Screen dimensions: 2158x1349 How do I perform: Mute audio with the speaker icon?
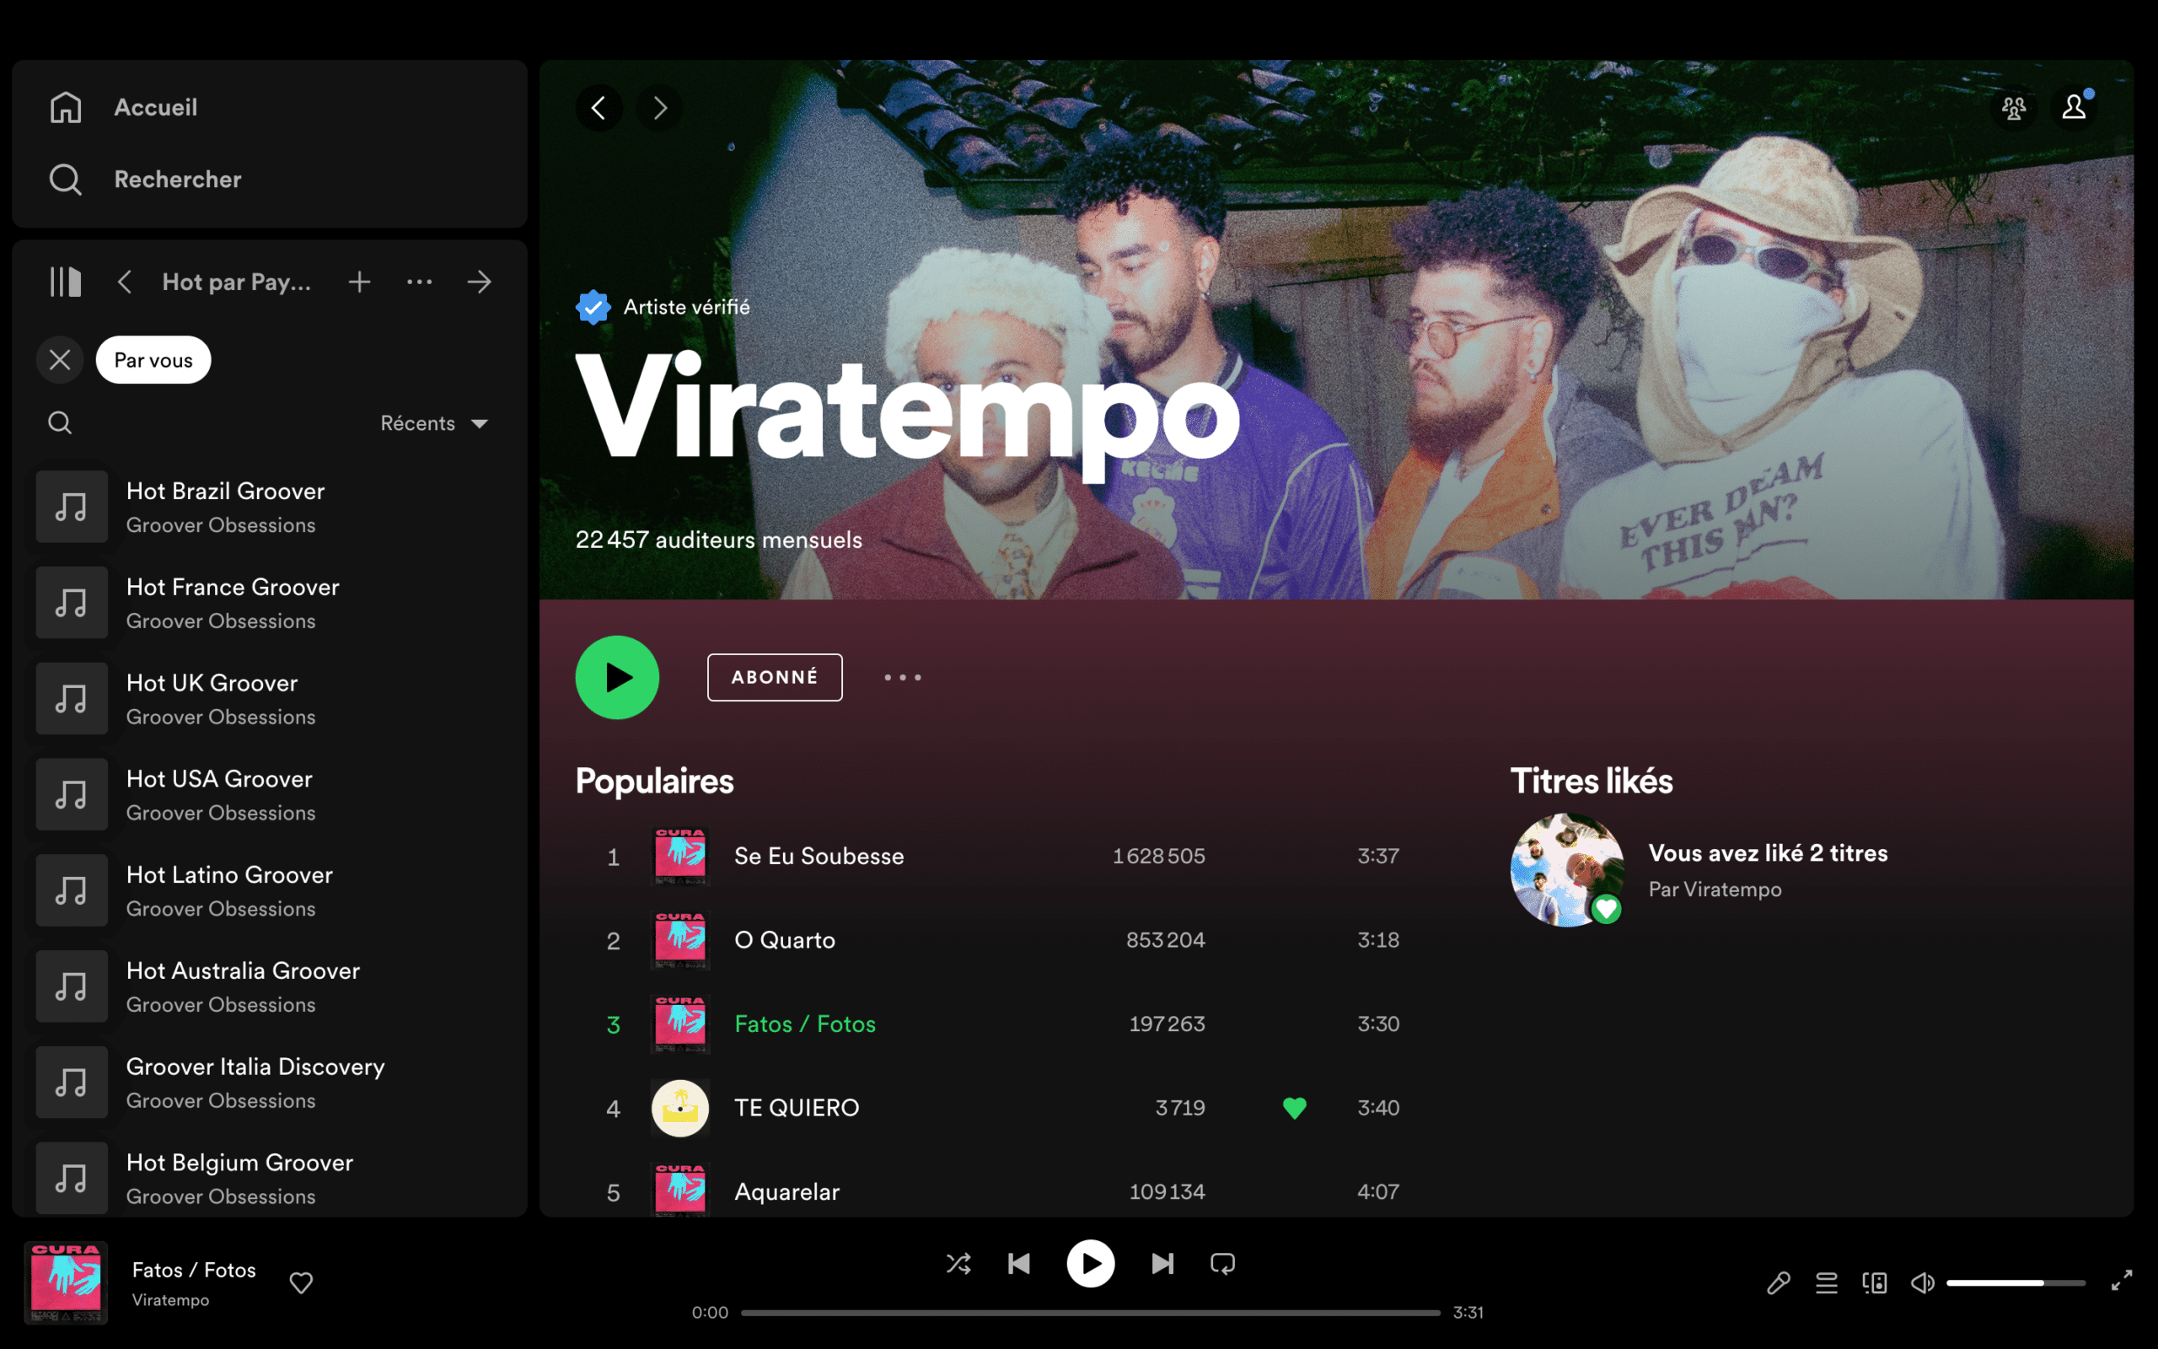1923,1283
